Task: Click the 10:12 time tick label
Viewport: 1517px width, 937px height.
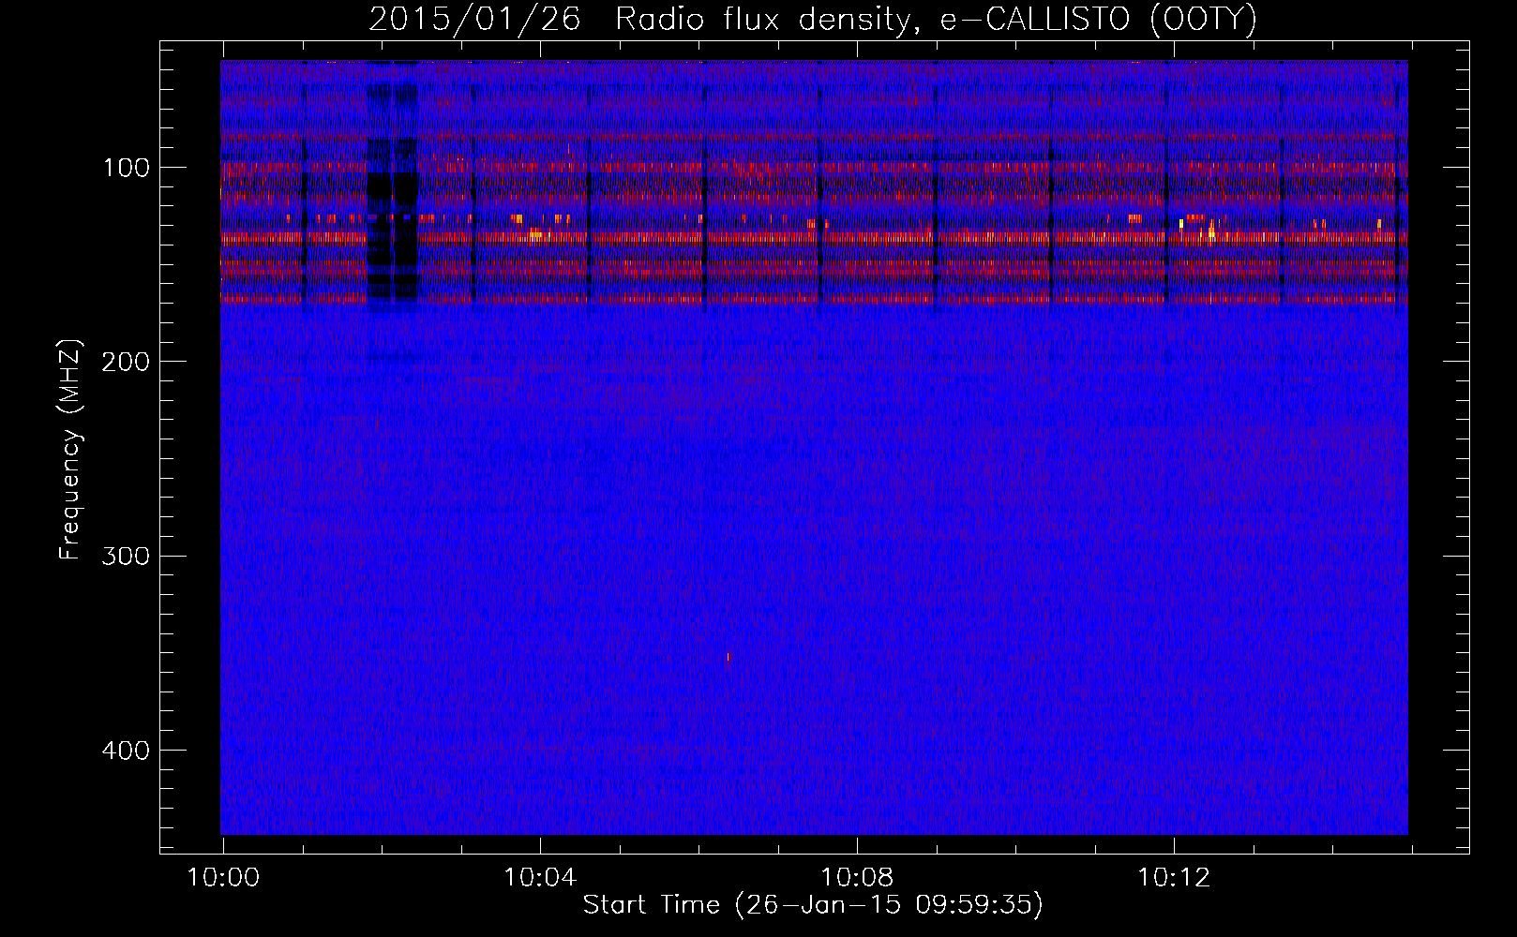Action: [1174, 878]
